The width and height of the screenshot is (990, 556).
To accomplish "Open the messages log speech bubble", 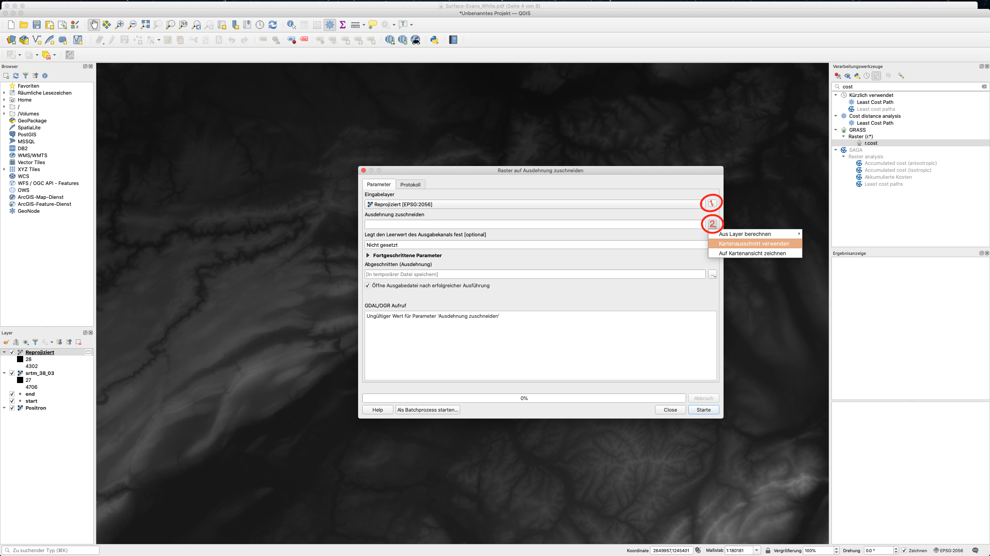I will (975, 551).
